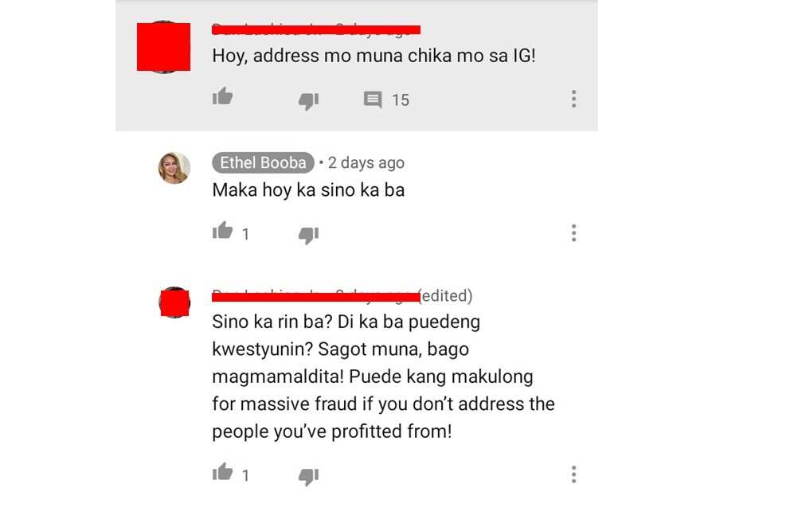Click the redacted avatar of the top comment
The height and width of the screenshot is (519, 794).
[x=163, y=47]
